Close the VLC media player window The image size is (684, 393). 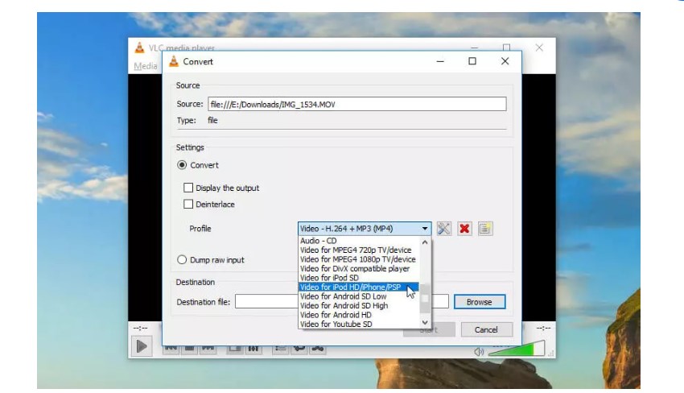(539, 48)
